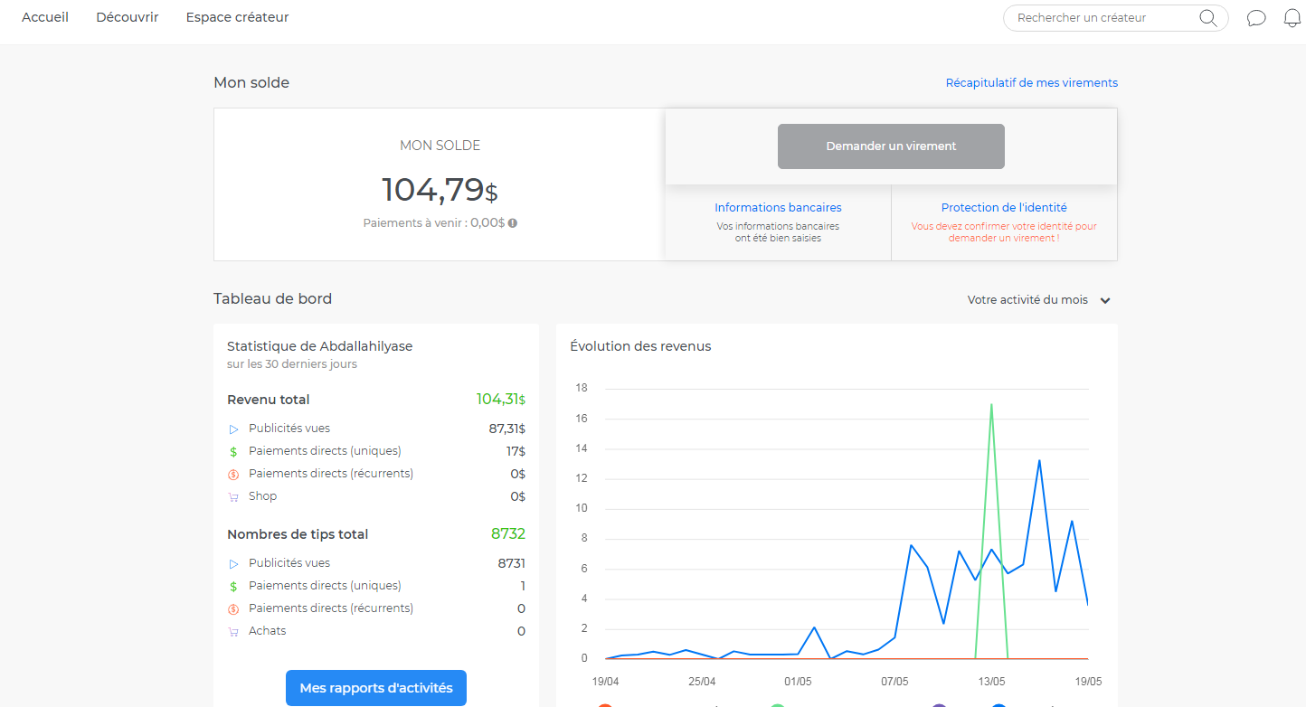Click the Paiements à venir : 0,00$ text
Image resolution: width=1306 pixels, height=707 pixels.
(434, 222)
